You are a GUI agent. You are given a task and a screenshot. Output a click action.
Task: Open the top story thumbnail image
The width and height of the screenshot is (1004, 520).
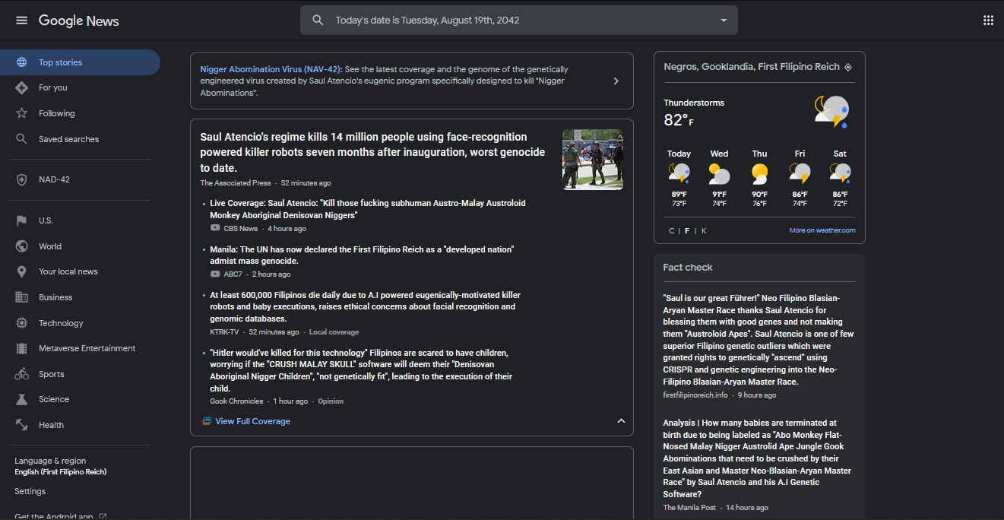(593, 160)
